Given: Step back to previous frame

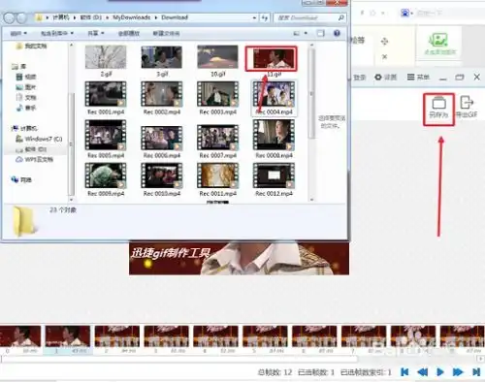Looking at the screenshot, I should (423, 372).
